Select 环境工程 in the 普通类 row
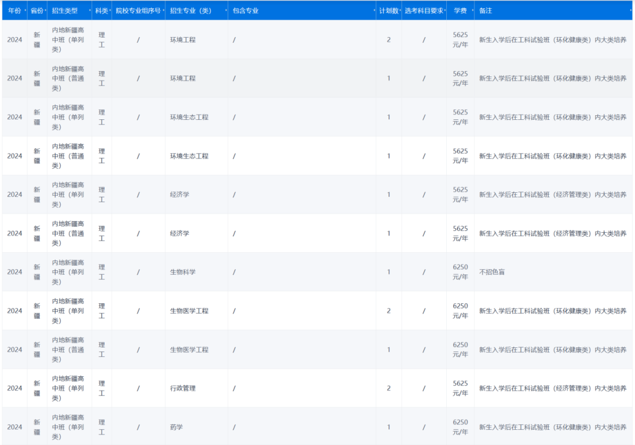 pyautogui.click(x=183, y=79)
